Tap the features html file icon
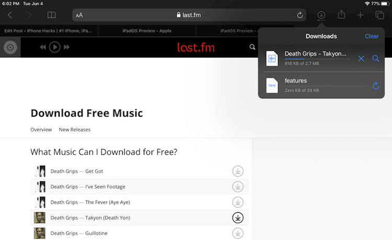This screenshot has height=240, width=392. pos(272,86)
